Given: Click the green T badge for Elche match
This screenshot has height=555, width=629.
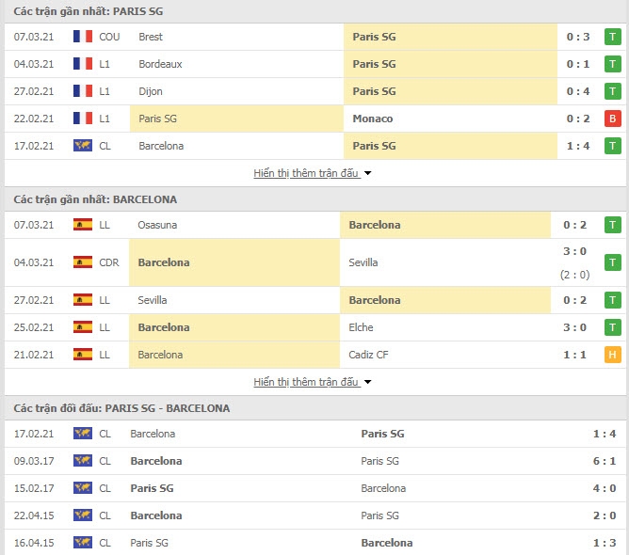Looking at the screenshot, I should click(613, 327).
